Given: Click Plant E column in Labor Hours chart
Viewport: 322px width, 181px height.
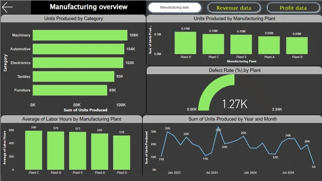Looking at the screenshot, I should click(x=77, y=151).
